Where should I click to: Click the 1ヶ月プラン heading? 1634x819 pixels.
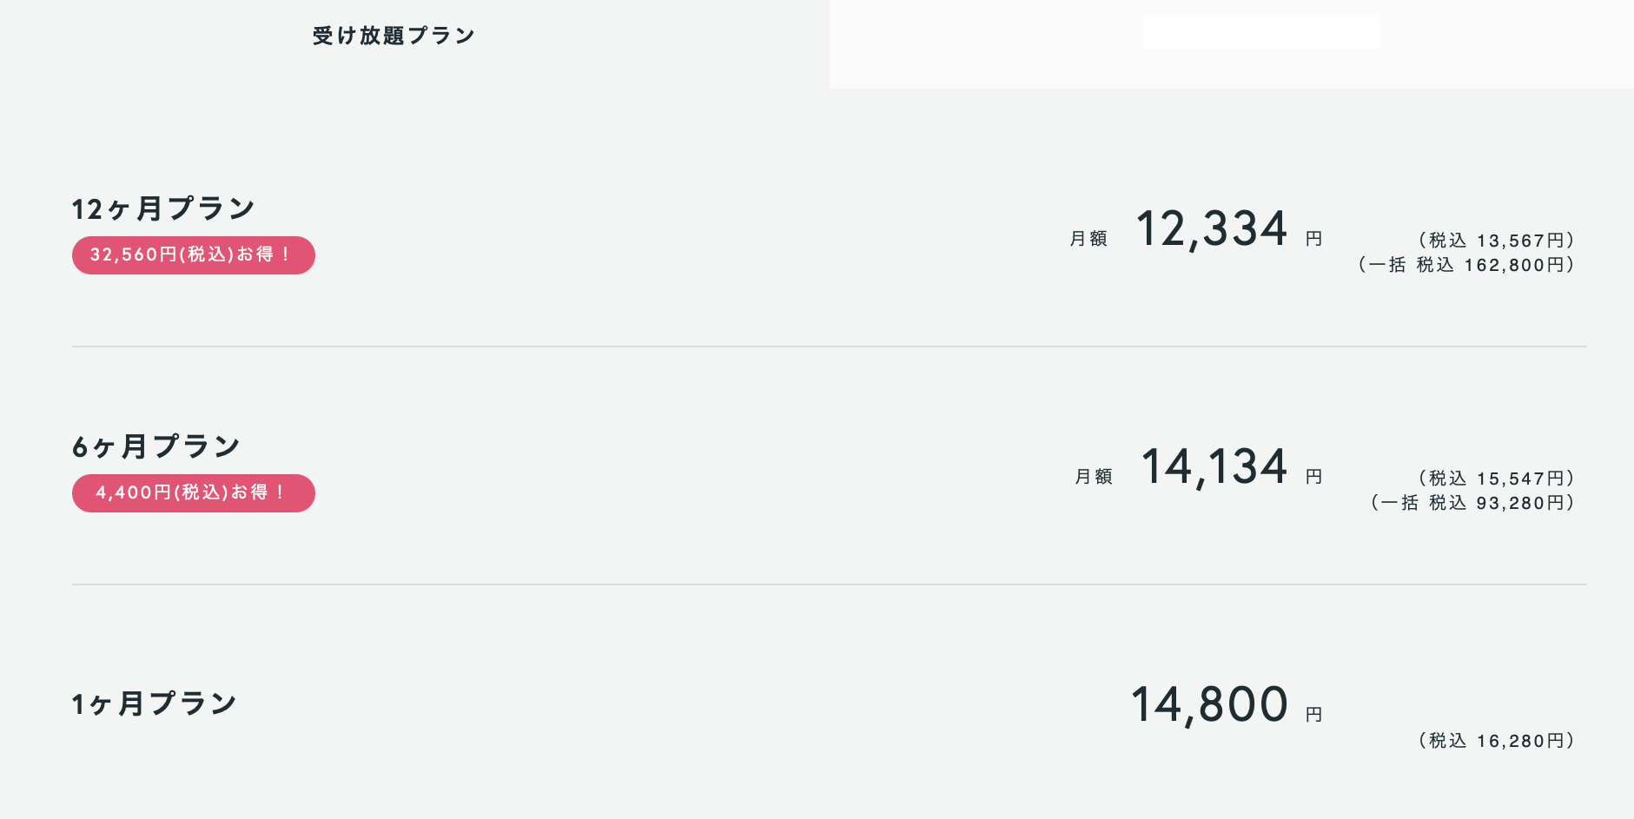pyautogui.click(x=155, y=704)
